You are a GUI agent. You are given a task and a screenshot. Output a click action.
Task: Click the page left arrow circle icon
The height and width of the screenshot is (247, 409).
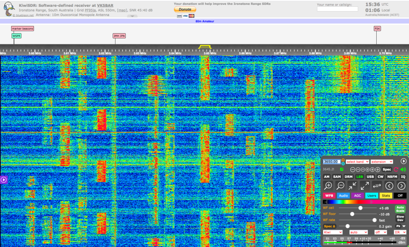coord(389,185)
